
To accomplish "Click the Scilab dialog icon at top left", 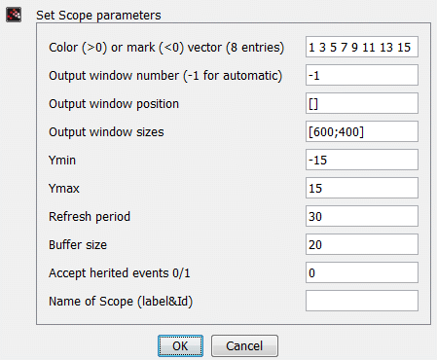I will click(14, 15).
